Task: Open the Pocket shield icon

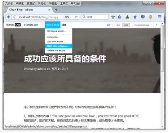Action: [x=143, y=17]
